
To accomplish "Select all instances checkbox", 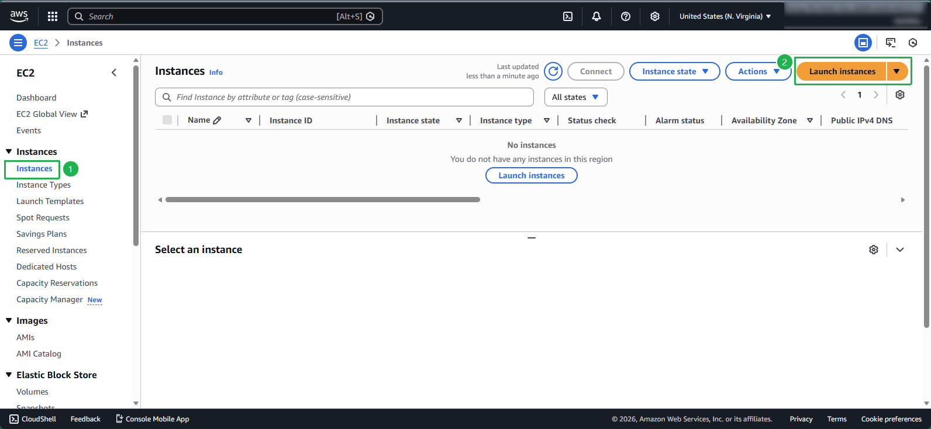I will 167,120.
